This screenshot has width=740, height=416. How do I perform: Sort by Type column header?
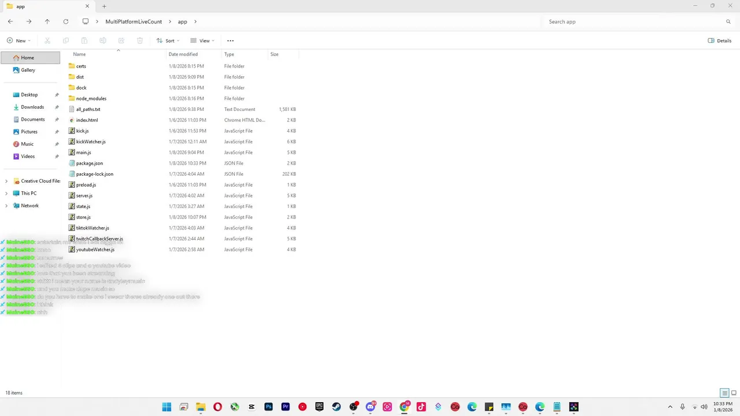[245, 54]
